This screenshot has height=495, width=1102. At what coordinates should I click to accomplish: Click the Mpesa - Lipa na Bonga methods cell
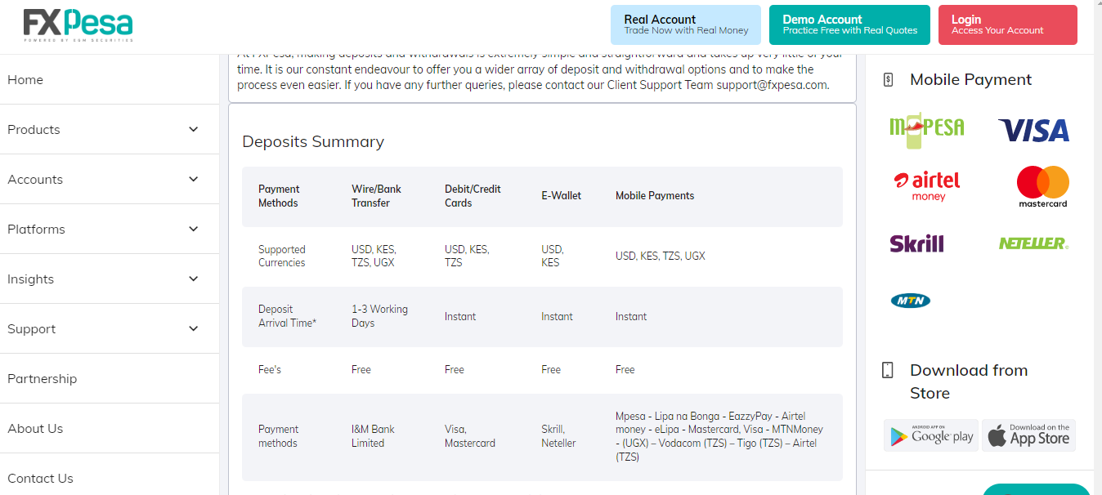(719, 437)
